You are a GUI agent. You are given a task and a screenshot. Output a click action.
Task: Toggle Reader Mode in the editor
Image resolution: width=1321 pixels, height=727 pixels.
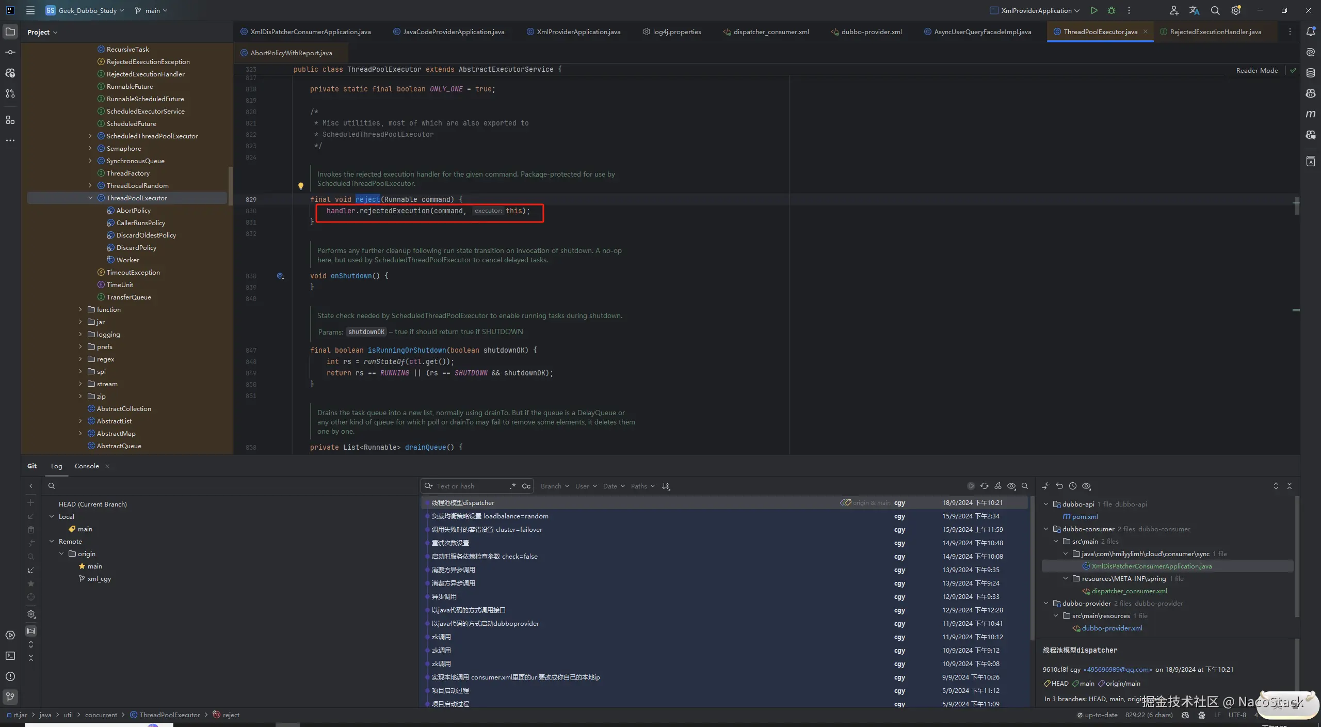[x=1256, y=70]
